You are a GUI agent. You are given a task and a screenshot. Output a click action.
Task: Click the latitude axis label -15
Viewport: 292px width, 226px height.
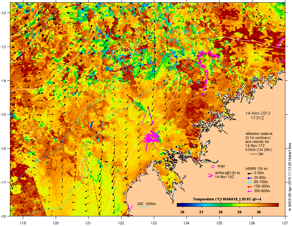(4, 114)
